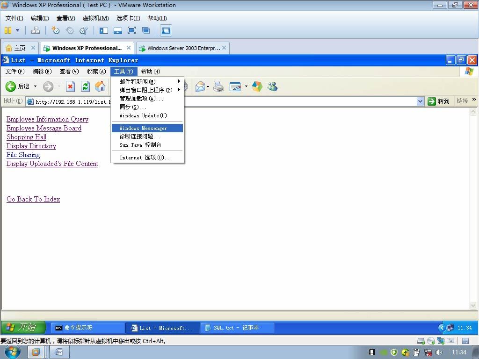
Task: Click VMware console view icon
Action: point(166,30)
